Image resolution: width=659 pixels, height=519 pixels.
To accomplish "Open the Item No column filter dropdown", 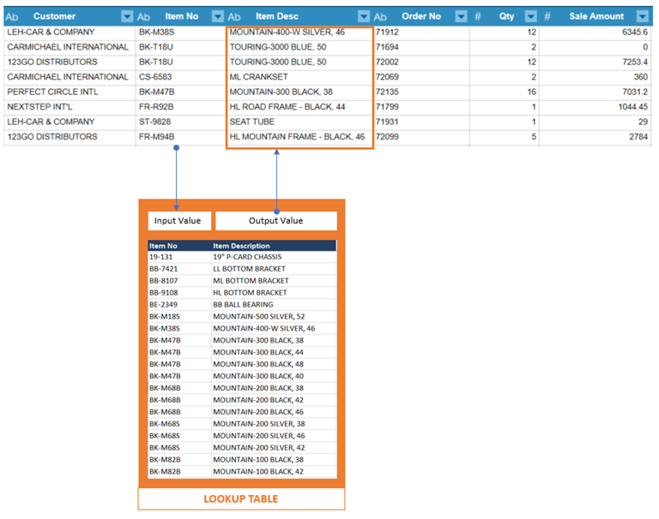I will pos(218,16).
